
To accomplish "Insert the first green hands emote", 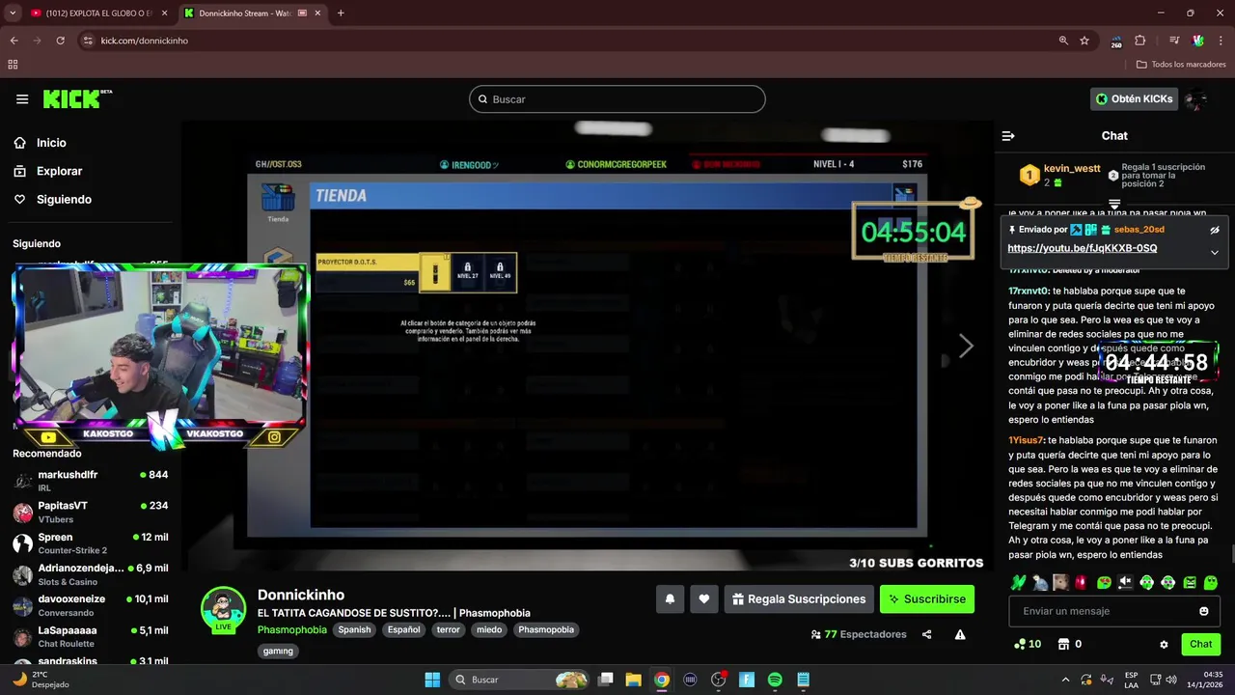I will pos(1018,582).
